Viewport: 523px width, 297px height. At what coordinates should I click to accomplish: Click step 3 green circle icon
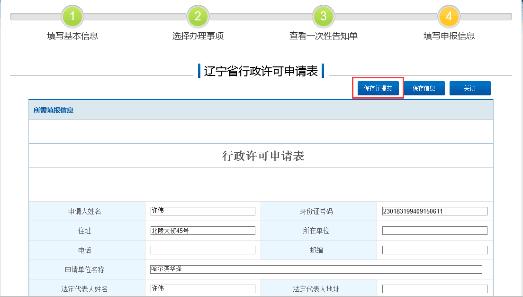pyautogui.click(x=324, y=17)
